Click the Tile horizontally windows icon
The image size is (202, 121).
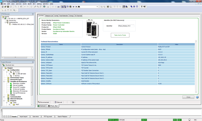[x=134, y=7]
